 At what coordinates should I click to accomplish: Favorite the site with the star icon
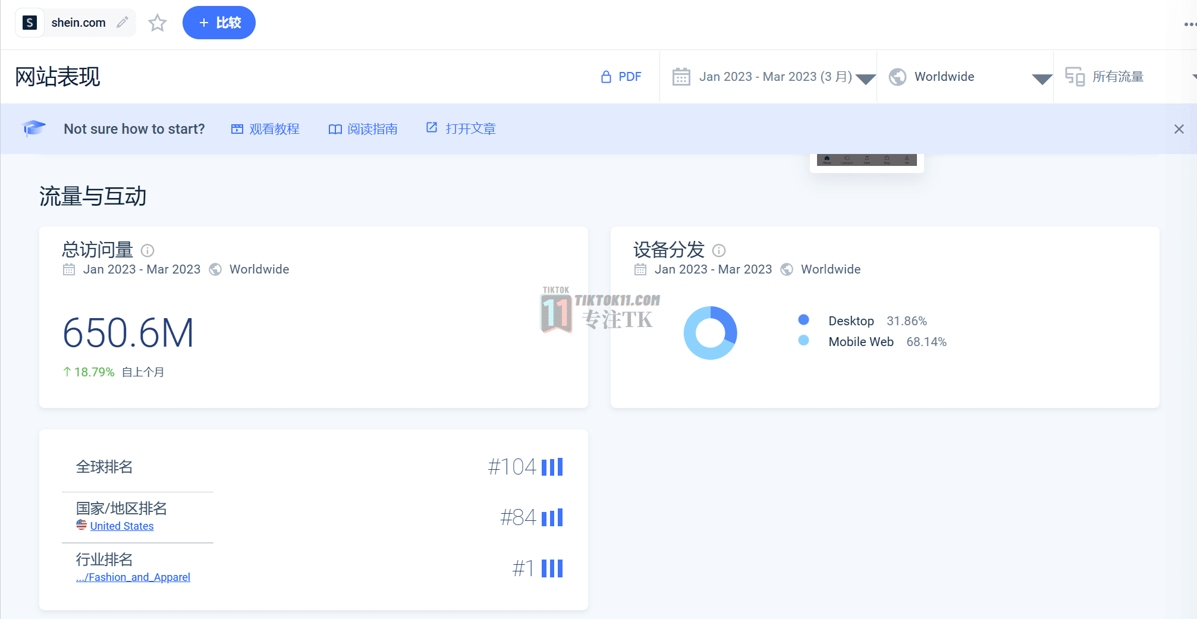point(158,23)
